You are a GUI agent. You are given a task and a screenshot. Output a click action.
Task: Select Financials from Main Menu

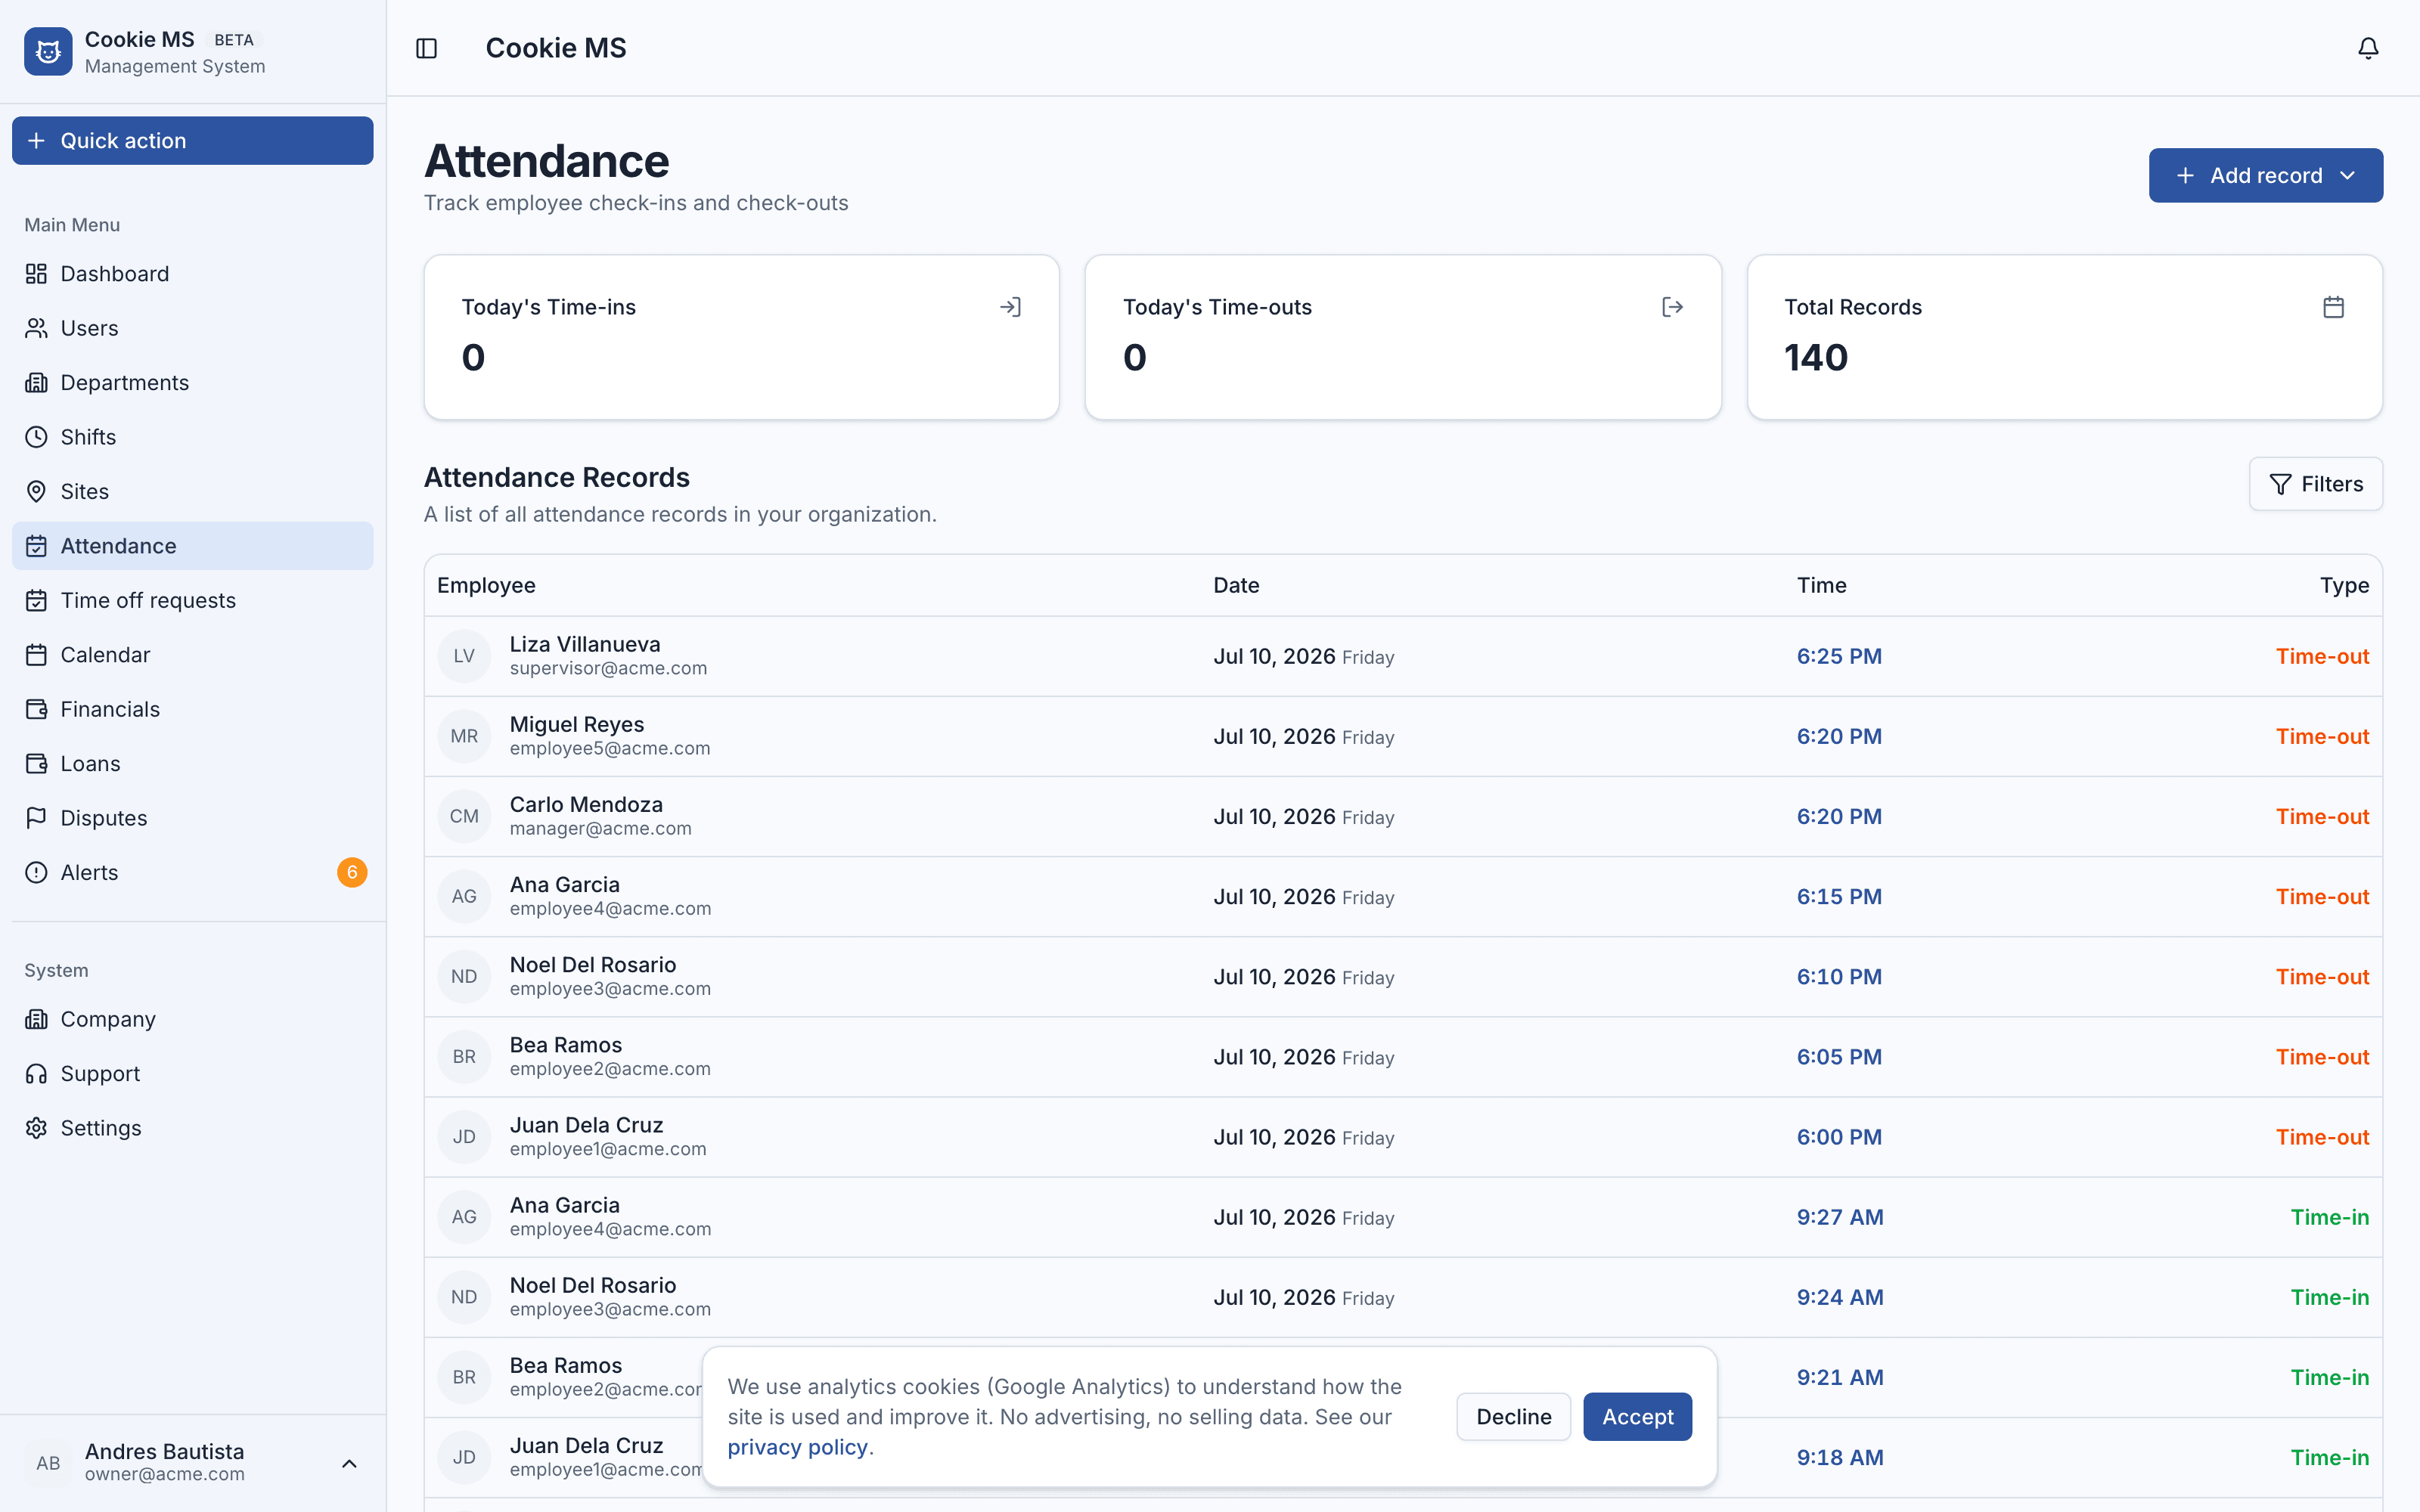[x=192, y=709]
